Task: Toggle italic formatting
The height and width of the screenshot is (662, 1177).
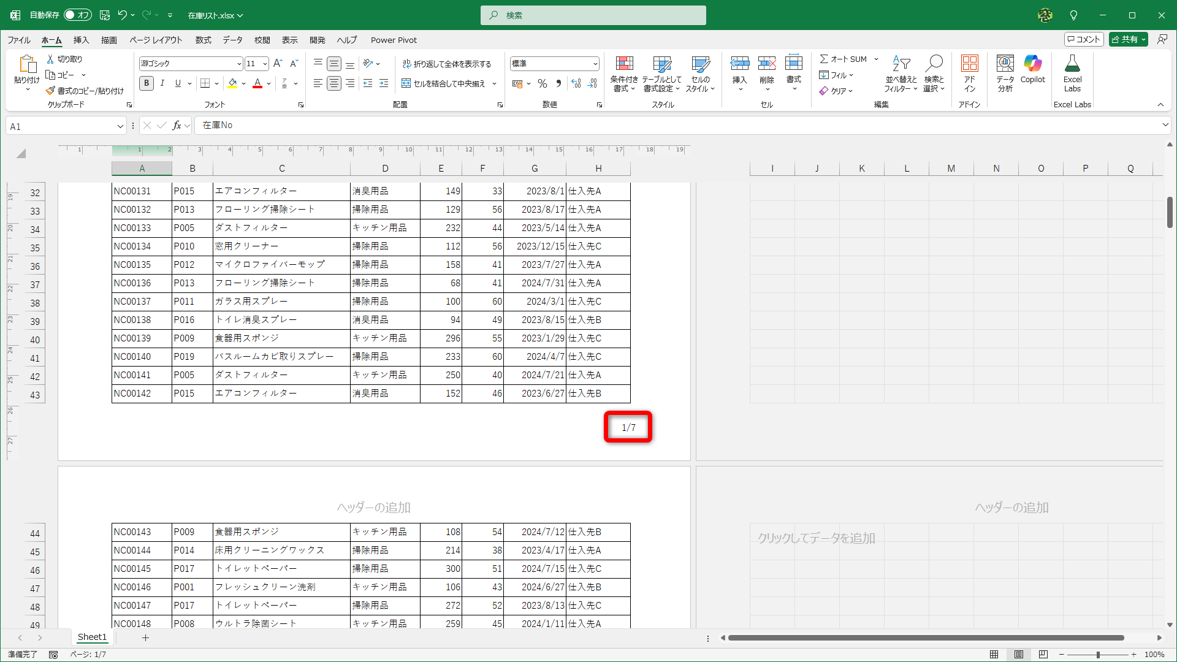Action: (x=162, y=83)
